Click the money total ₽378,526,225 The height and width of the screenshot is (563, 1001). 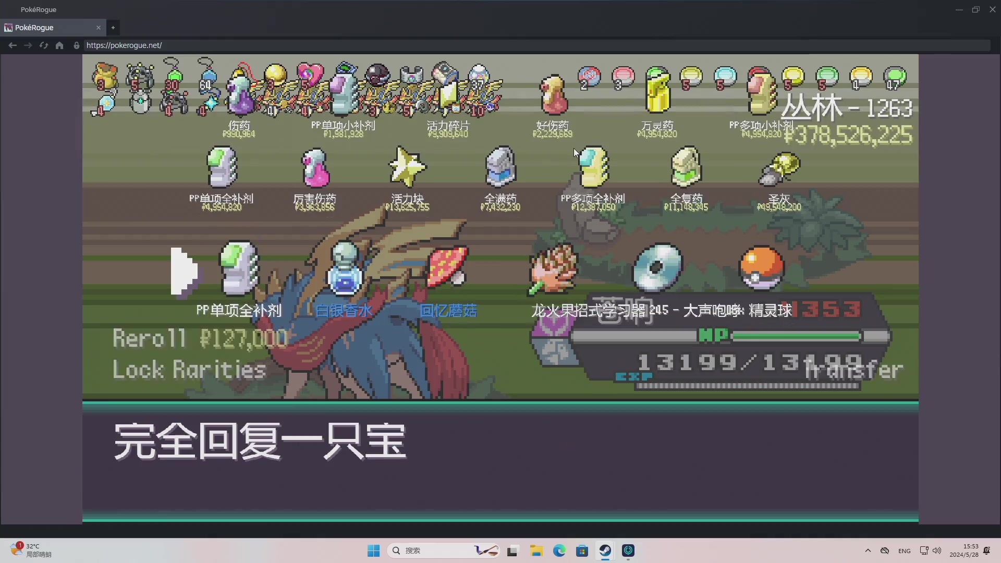848,135
